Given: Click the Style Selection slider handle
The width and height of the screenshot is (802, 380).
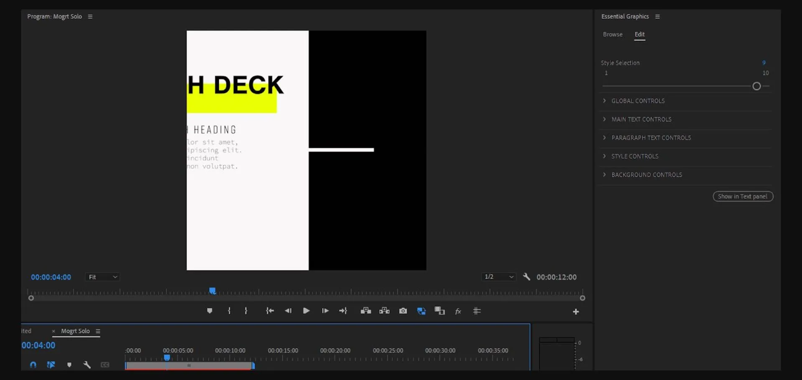Looking at the screenshot, I should [x=756, y=86].
